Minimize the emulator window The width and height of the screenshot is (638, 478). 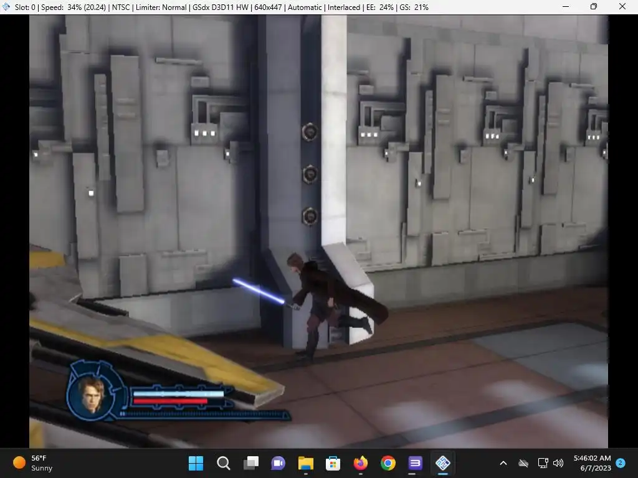pos(566,6)
